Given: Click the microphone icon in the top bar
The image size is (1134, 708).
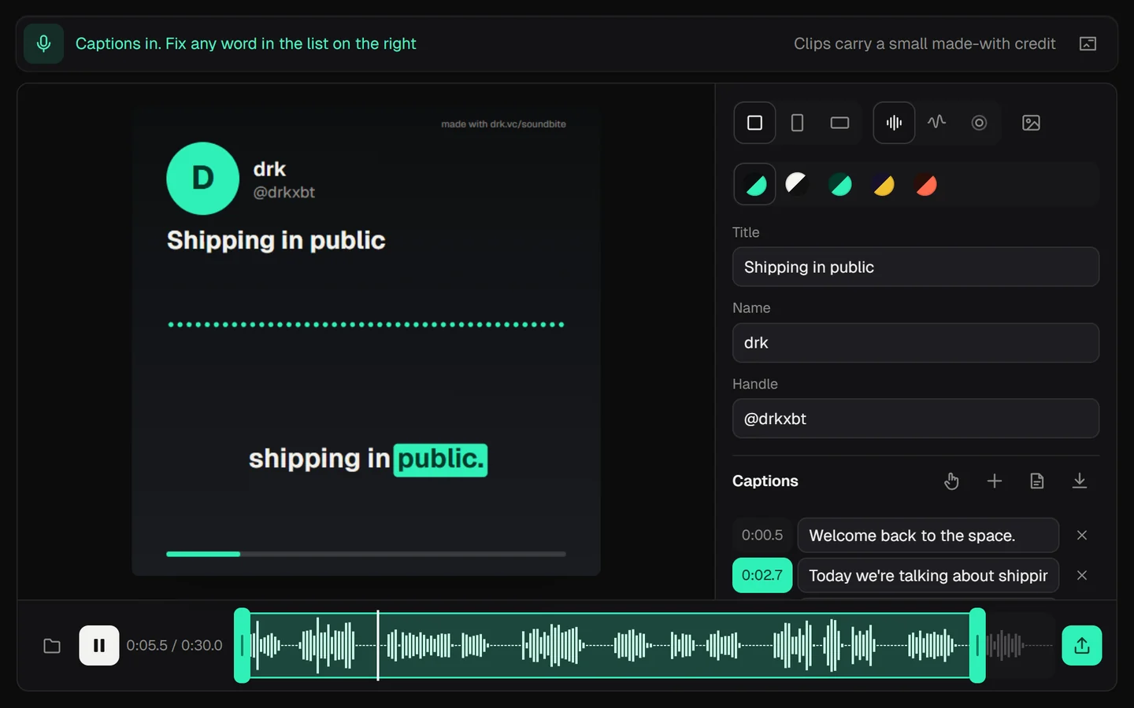Looking at the screenshot, I should click(44, 44).
